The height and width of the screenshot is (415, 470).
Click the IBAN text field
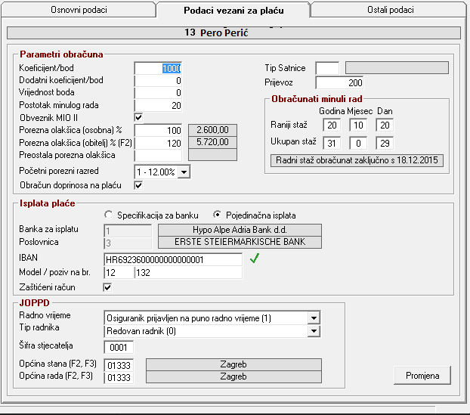point(173,259)
